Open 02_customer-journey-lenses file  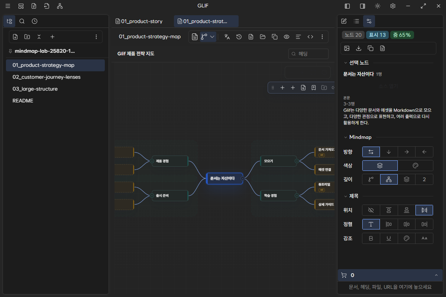(x=55, y=77)
